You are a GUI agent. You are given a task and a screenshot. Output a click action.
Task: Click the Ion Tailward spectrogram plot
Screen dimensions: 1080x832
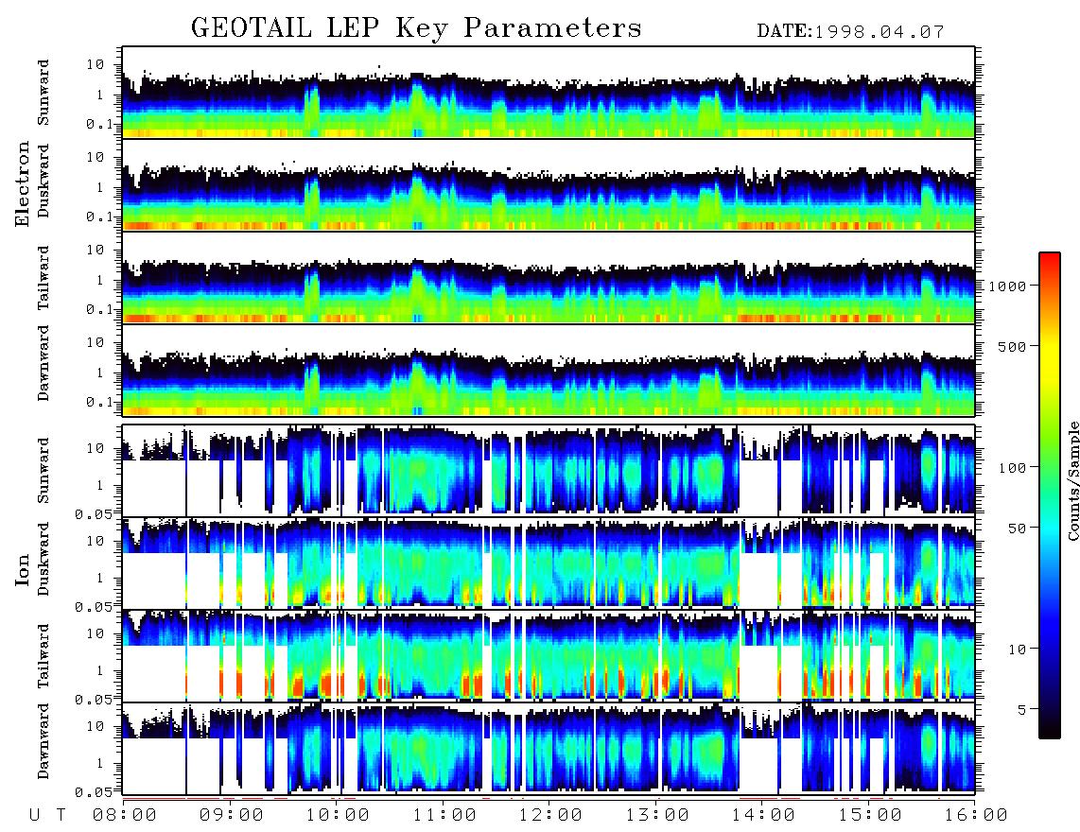click(549, 655)
